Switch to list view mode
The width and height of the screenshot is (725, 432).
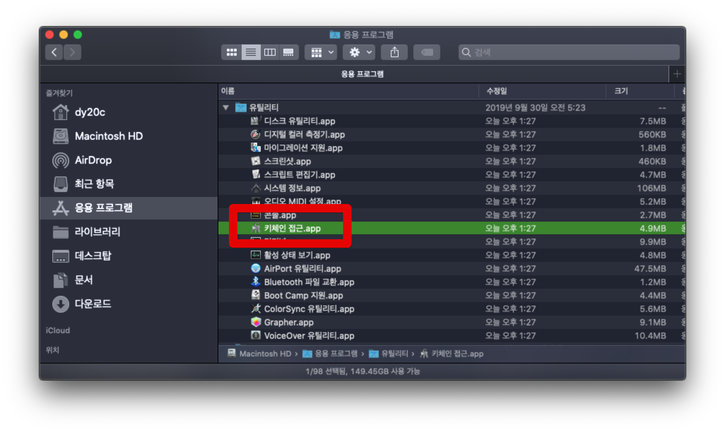click(251, 52)
